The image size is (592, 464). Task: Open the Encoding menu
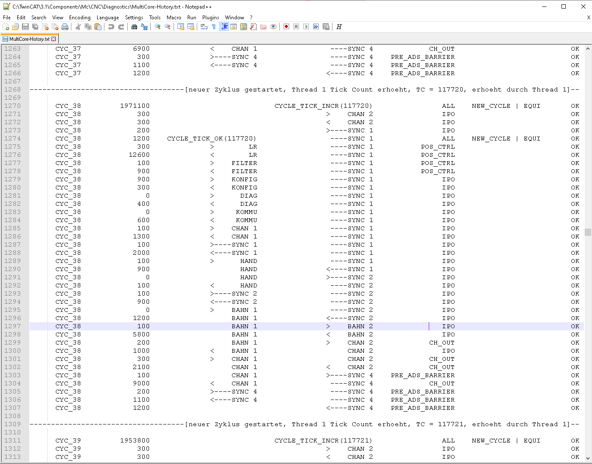(x=80, y=18)
